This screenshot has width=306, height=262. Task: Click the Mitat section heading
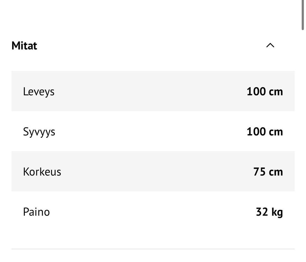pos(24,46)
